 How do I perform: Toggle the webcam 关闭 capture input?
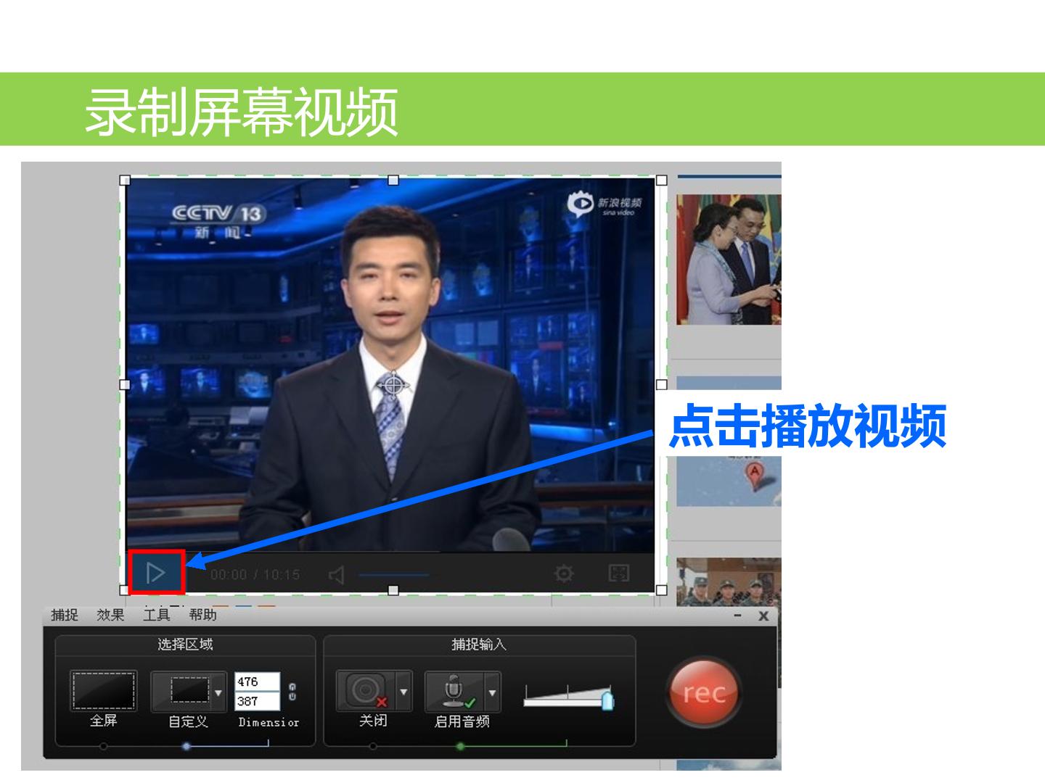[366, 691]
